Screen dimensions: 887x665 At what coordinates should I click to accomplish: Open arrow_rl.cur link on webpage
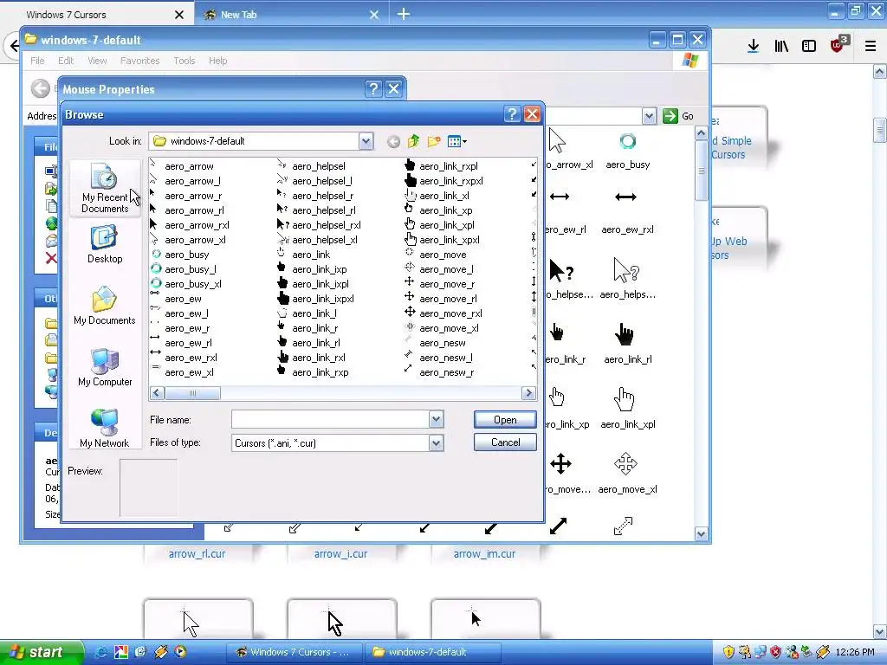coord(197,553)
